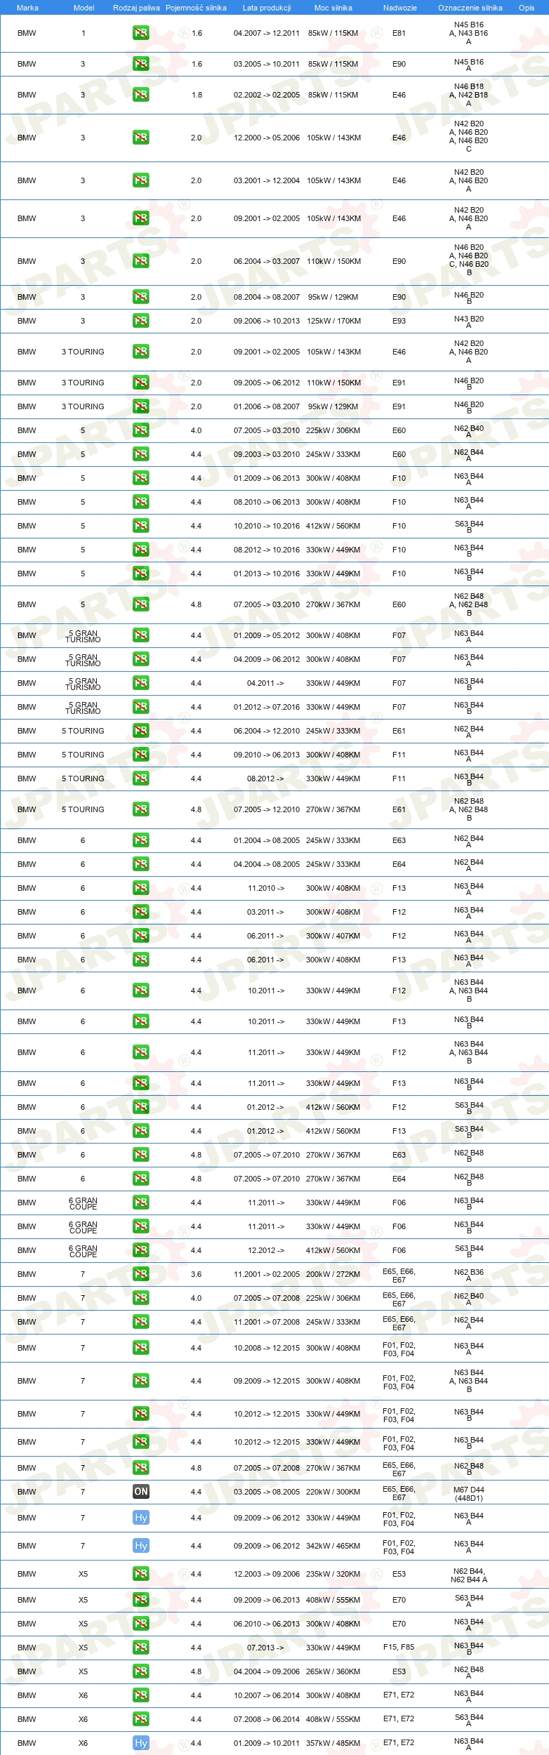Viewport: 549px width, 1755px height.
Task: Click the 12.2012 -> production date cell
Action: [266, 1250]
